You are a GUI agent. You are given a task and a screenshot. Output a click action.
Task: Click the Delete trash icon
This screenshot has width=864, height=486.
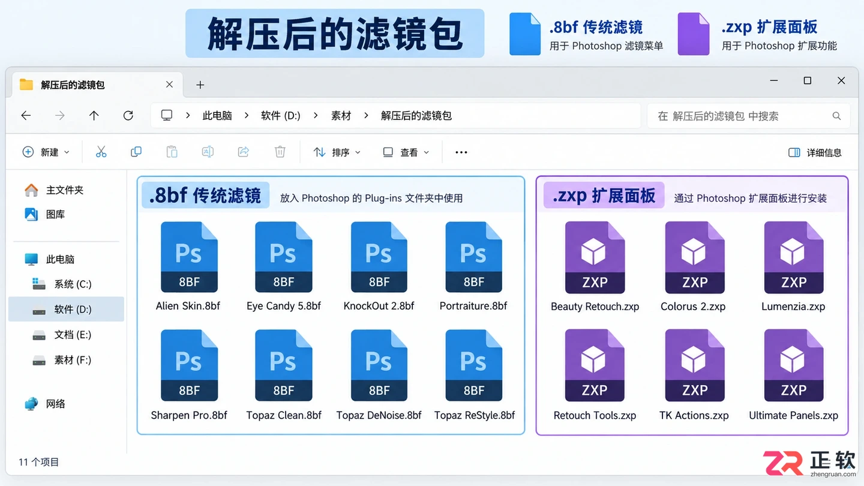(x=280, y=152)
